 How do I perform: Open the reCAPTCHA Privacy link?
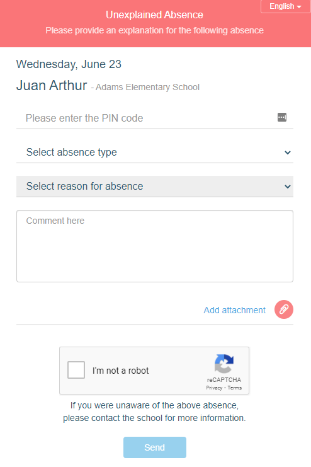(x=214, y=388)
